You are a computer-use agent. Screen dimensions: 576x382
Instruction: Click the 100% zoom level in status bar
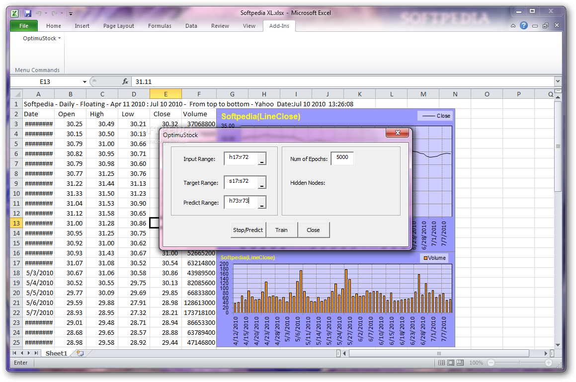pyautogui.click(x=476, y=363)
